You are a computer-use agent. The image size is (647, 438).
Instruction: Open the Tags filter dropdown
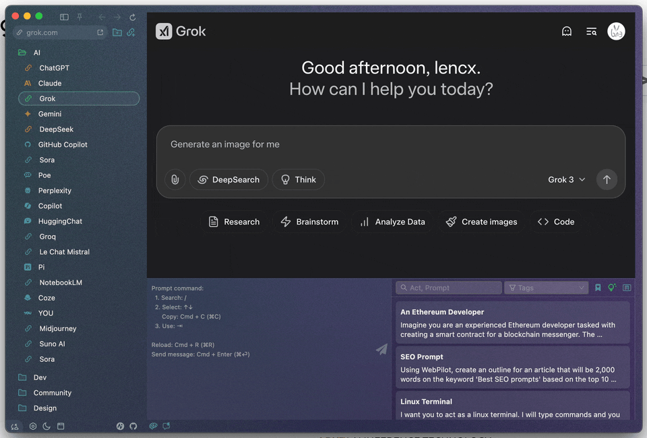[547, 288]
